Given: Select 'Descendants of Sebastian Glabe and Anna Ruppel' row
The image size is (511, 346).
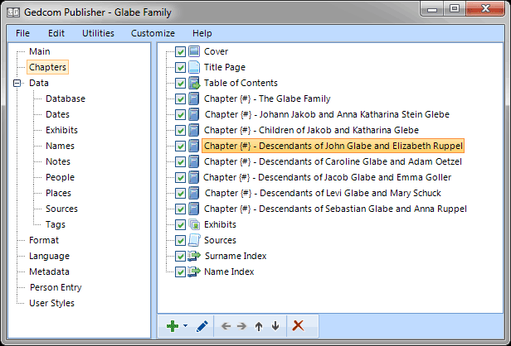Looking at the screenshot, I should click(x=335, y=209).
